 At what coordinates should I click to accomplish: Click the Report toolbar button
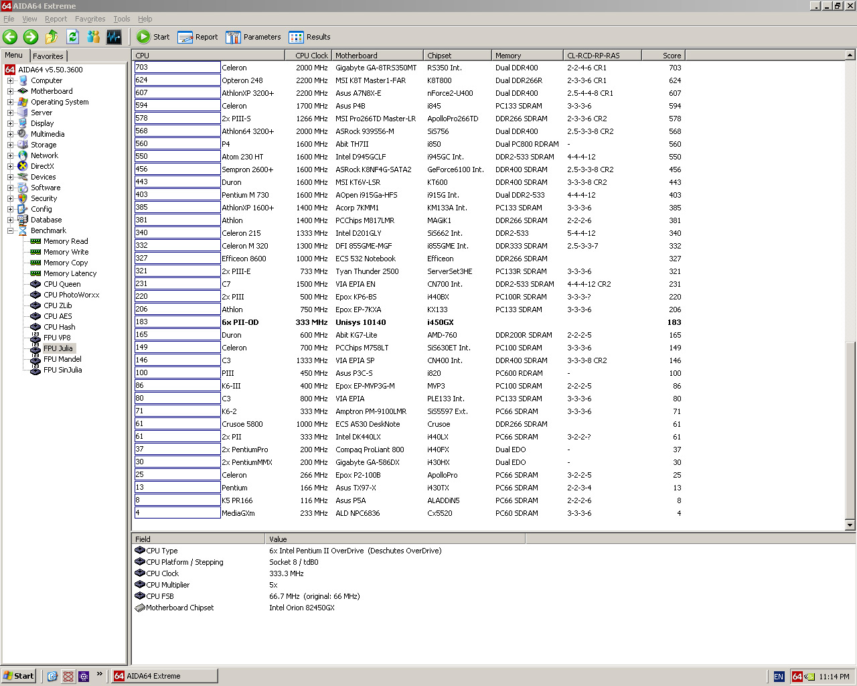click(198, 37)
